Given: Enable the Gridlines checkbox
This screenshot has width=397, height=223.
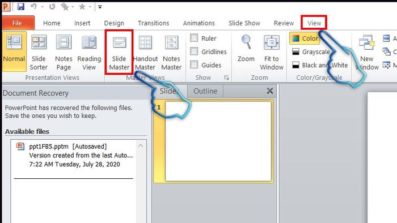Looking at the screenshot, I should 194,52.
